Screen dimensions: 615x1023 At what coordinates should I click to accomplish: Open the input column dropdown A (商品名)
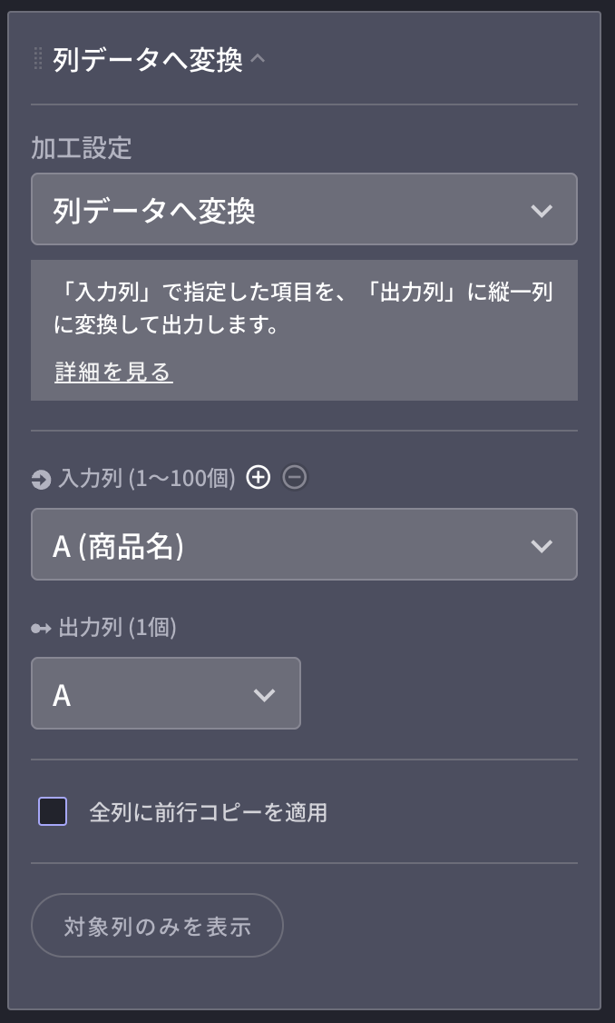pos(304,544)
